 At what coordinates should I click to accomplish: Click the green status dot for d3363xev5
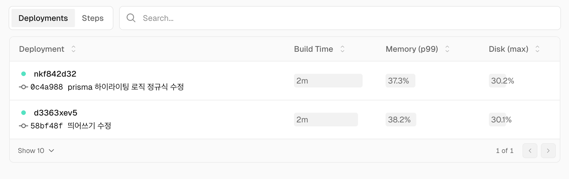point(24,113)
